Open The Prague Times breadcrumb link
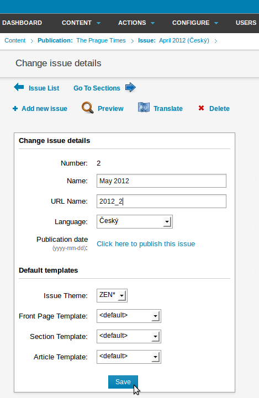This screenshot has height=398, width=259. pyautogui.click(x=101, y=41)
